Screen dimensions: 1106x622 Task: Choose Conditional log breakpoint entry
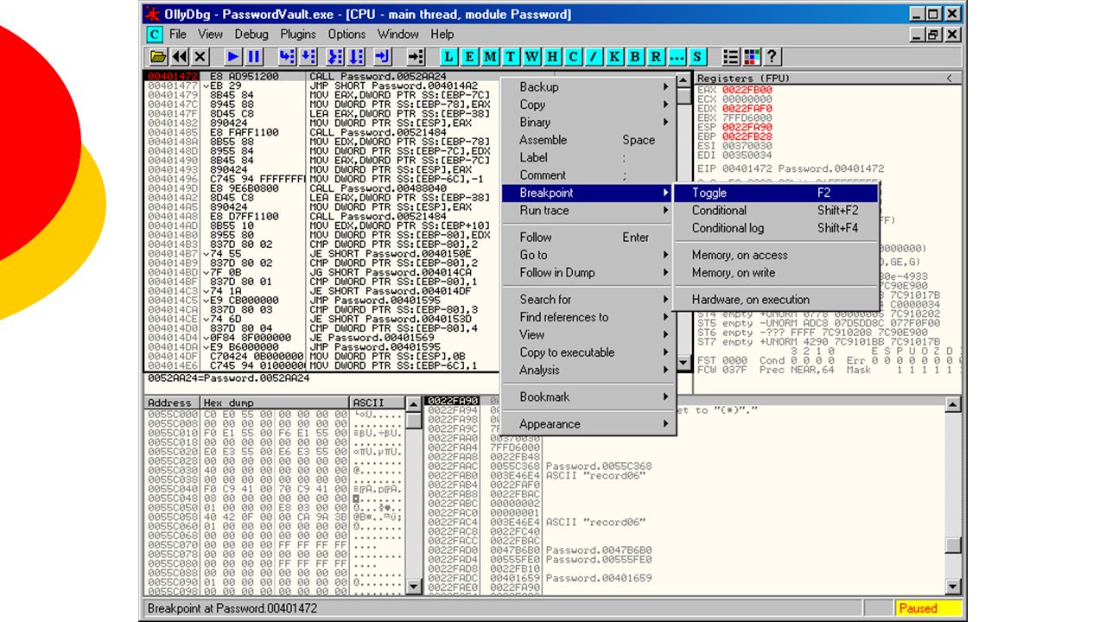[x=776, y=228]
